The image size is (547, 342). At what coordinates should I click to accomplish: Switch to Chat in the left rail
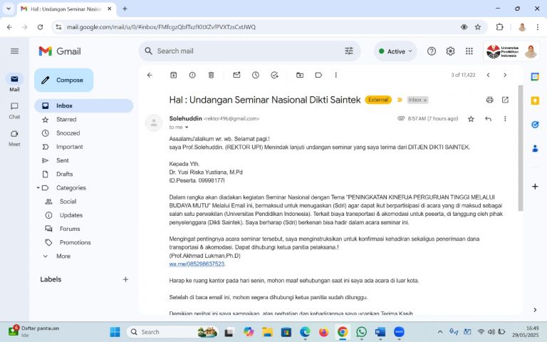14,110
